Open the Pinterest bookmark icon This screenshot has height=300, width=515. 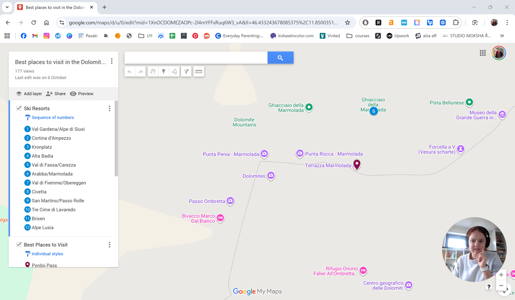(195, 36)
